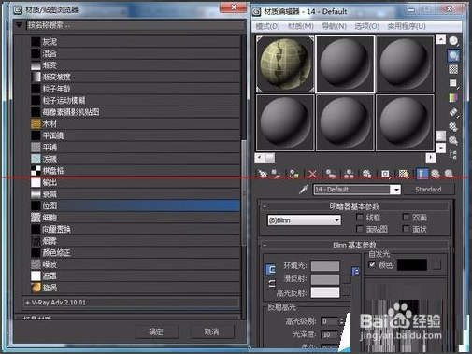Enable the 面状 faceted checkbox

click(x=406, y=229)
